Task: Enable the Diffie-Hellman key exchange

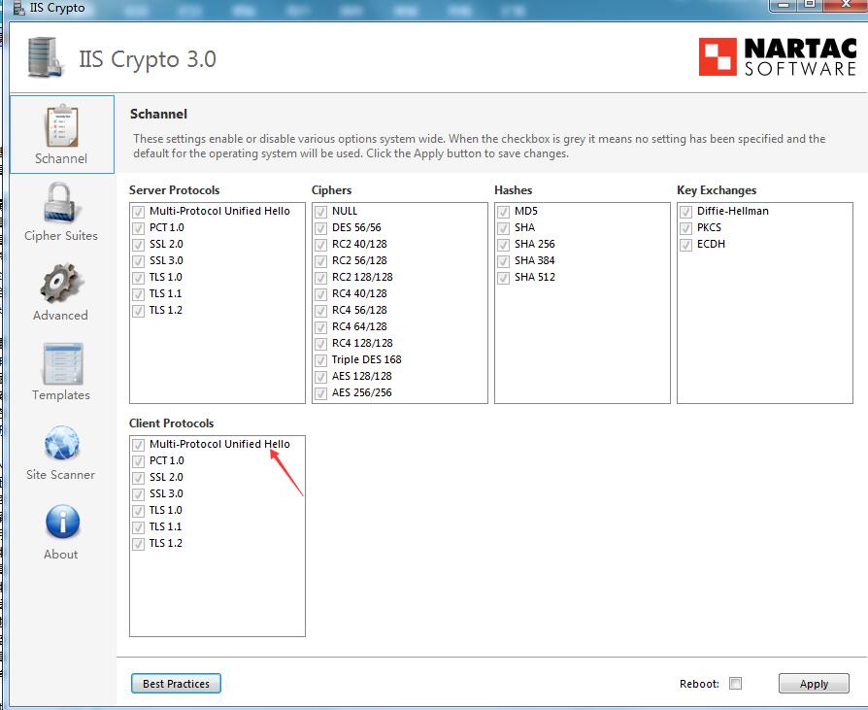Action: pyautogui.click(x=684, y=211)
